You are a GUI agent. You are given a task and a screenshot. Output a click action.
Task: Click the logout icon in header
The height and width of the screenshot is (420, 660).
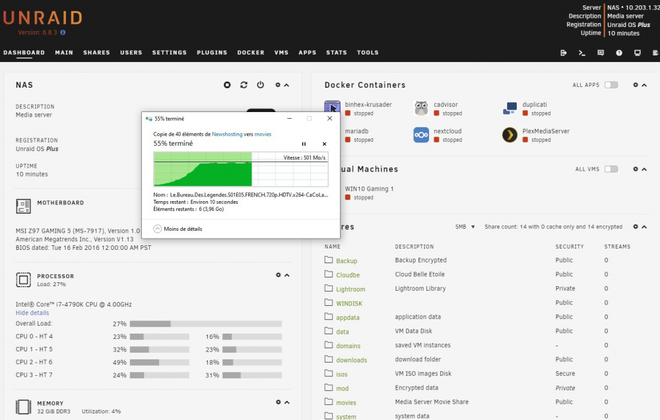(x=564, y=53)
